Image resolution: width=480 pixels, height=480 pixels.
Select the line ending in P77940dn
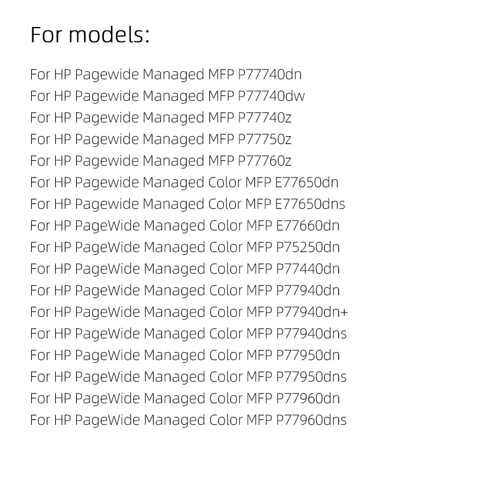point(184,291)
